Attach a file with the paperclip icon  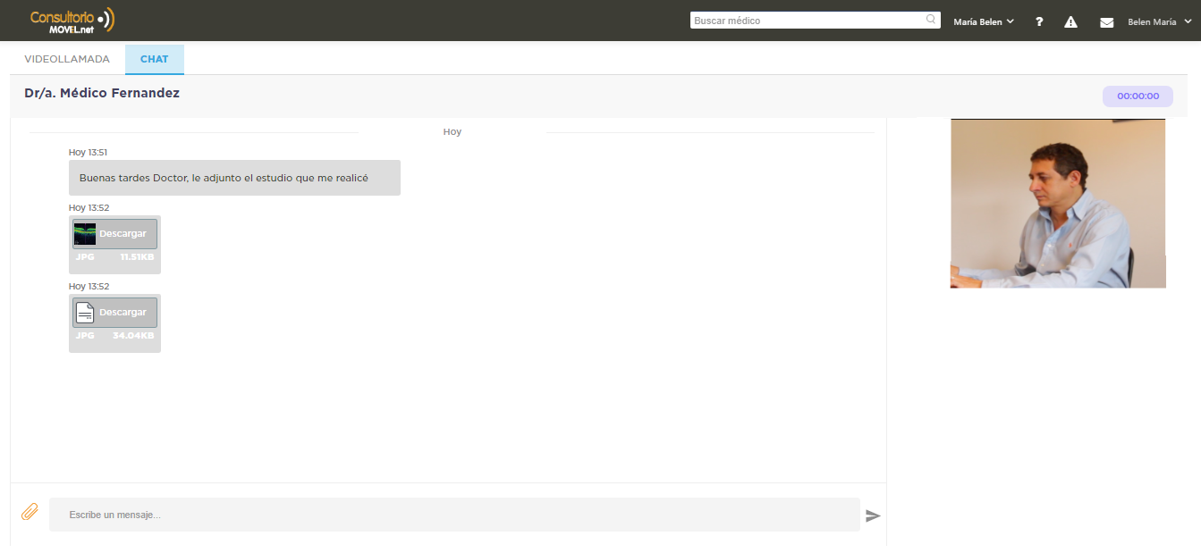[30, 512]
